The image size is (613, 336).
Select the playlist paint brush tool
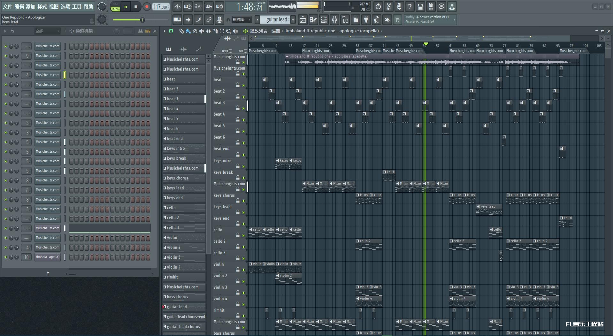click(188, 31)
